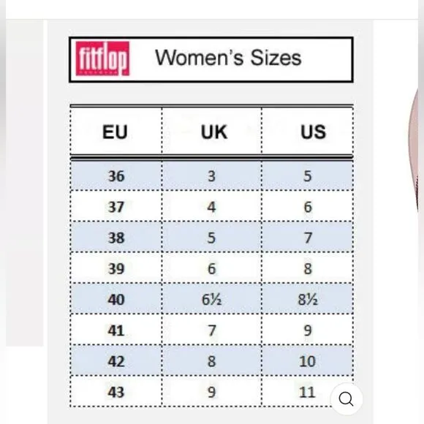Select EU size 42 cell
The image size is (424, 424).
[116, 361]
